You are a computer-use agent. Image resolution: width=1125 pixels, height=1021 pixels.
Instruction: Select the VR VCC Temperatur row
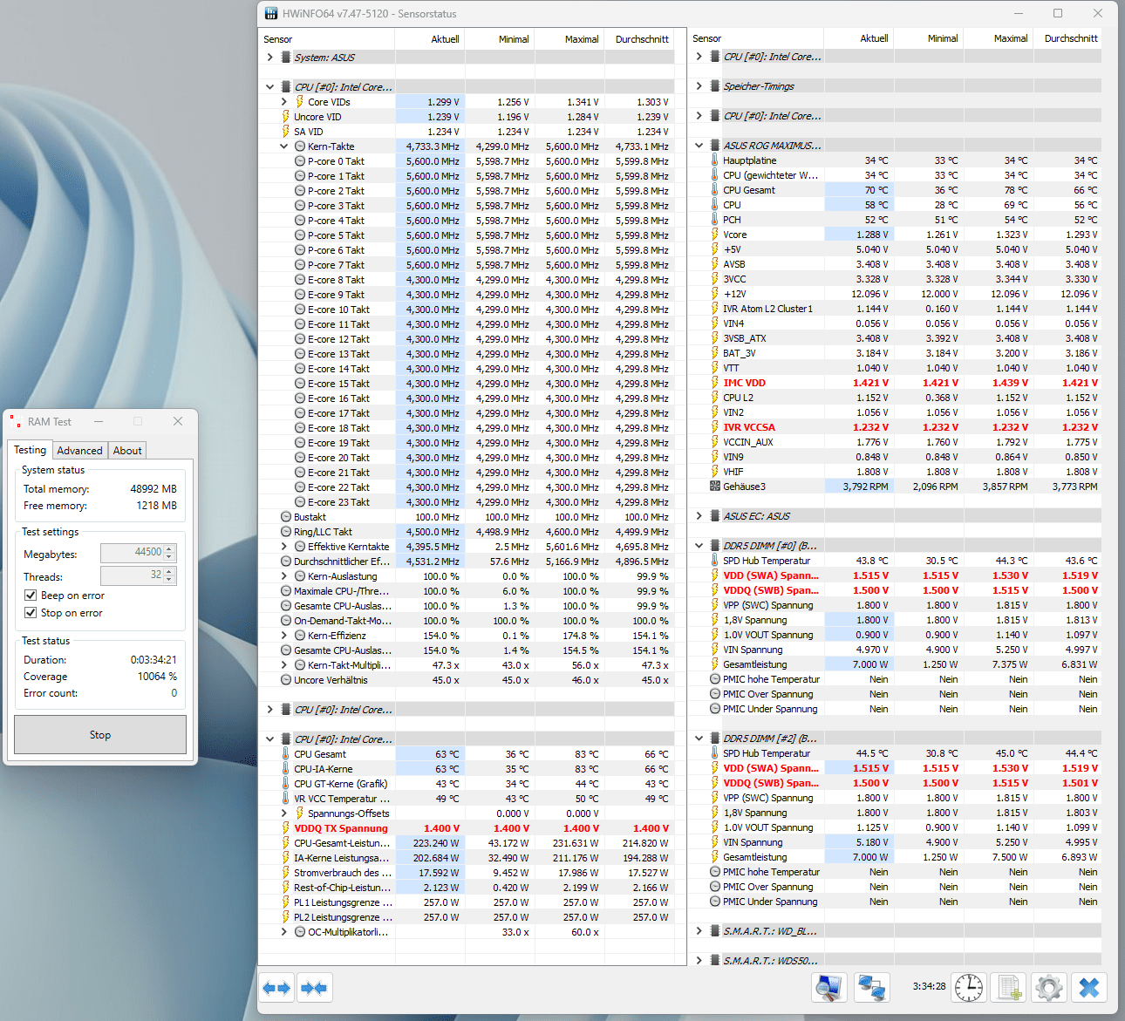(x=467, y=799)
